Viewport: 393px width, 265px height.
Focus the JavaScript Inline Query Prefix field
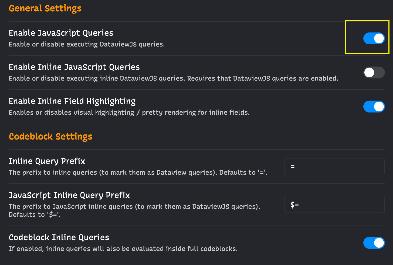tap(334, 204)
